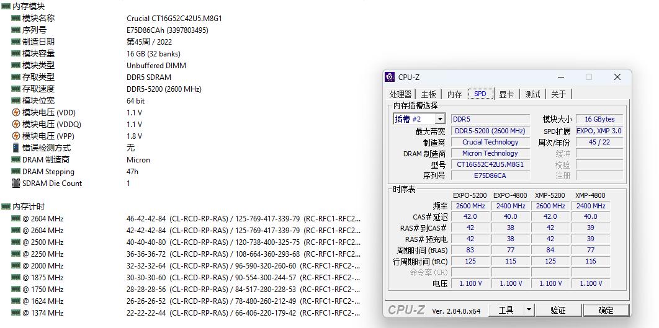Click the 制造商 field Crucial Technology
The height and width of the screenshot is (328, 659).
tap(490, 143)
